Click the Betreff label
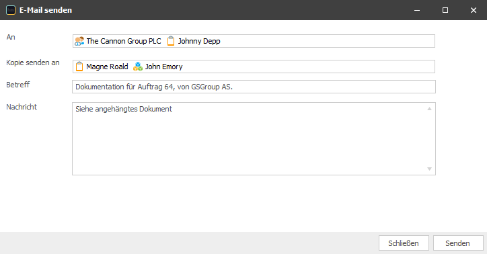 pyautogui.click(x=18, y=85)
